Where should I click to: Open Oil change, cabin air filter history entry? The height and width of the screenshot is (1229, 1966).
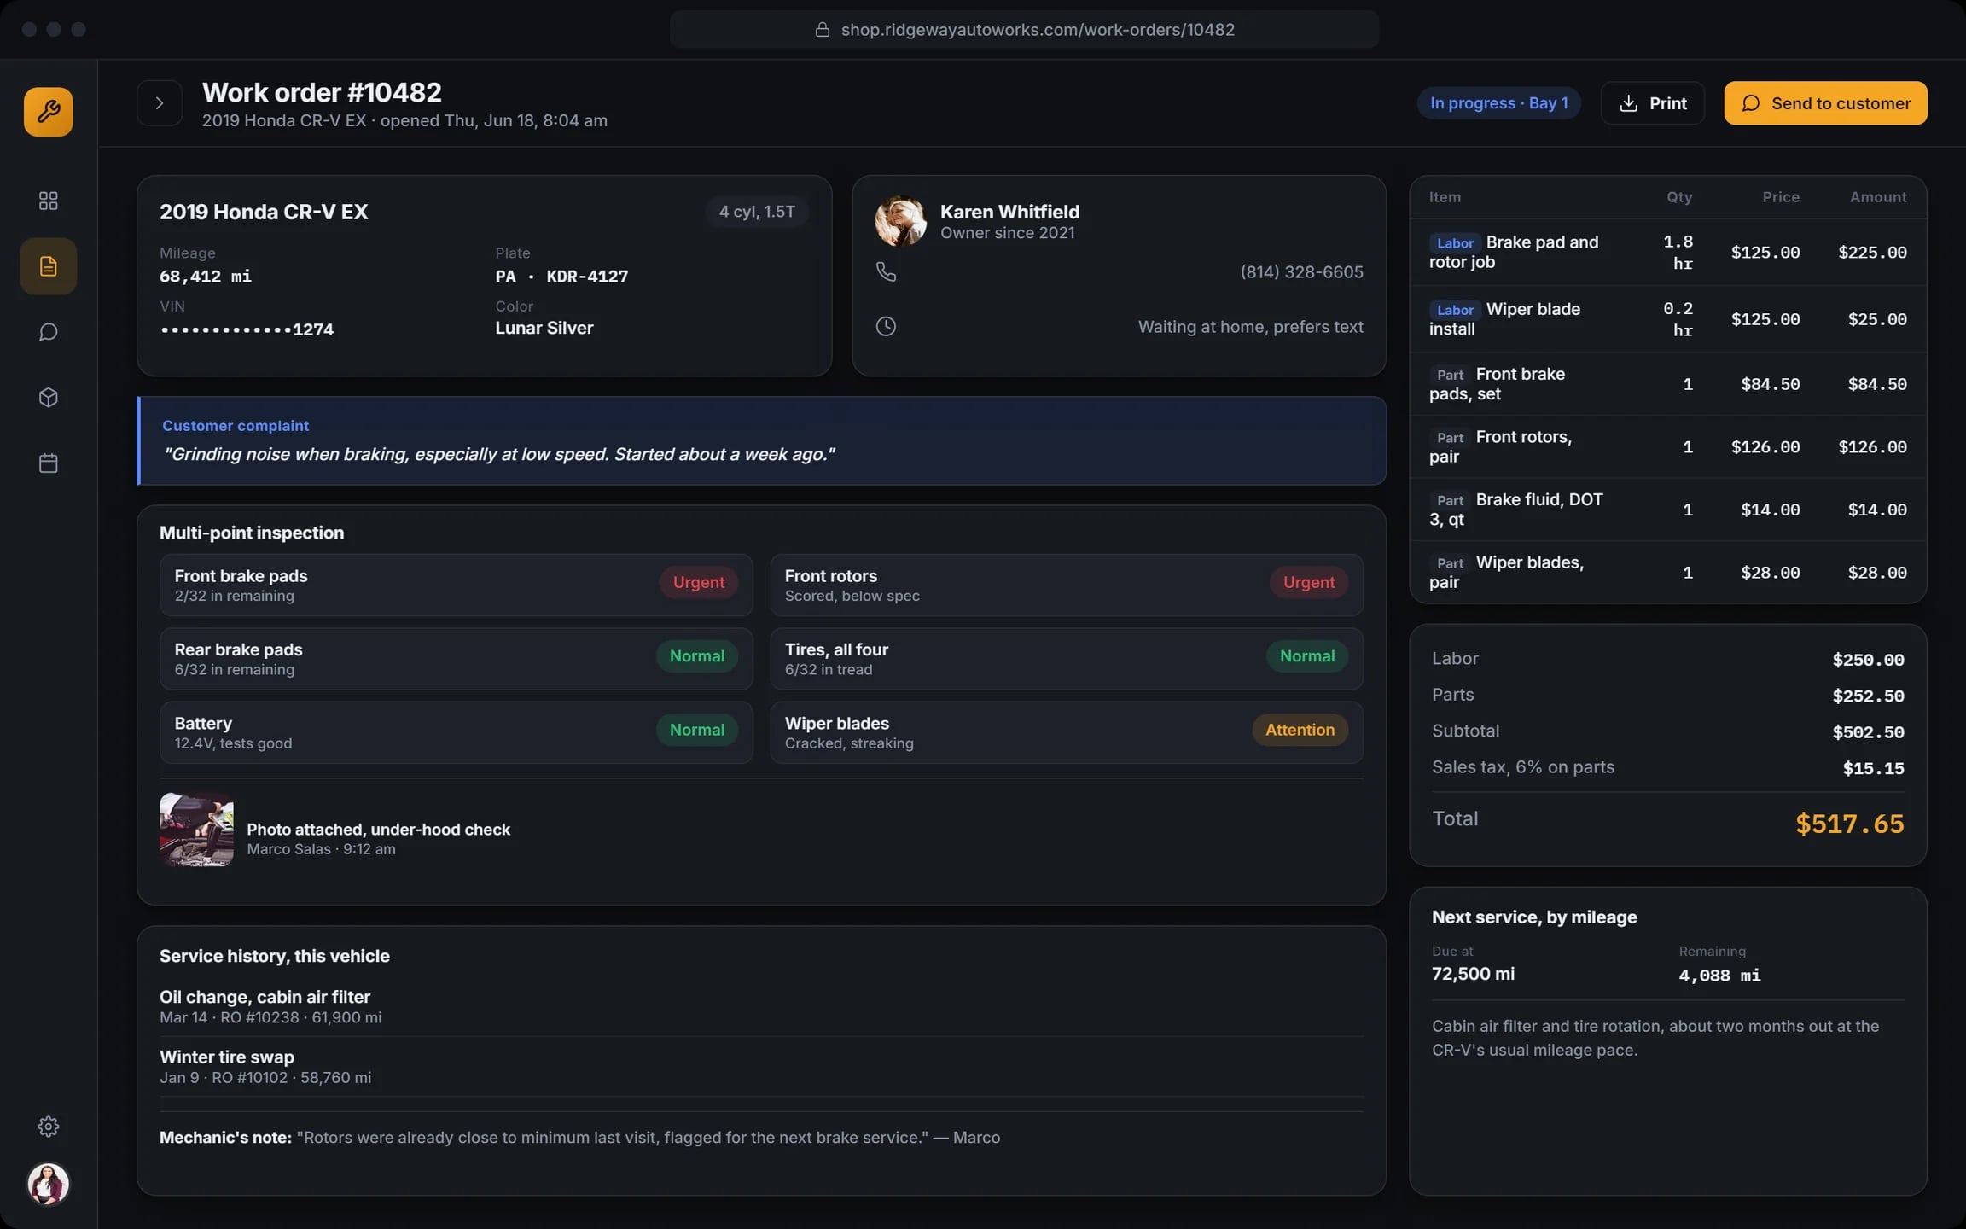coord(761,1007)
